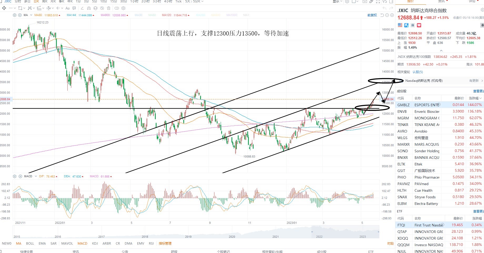
Task: Expand the Fibonacci lines tool dropdown
Action: 43,8
